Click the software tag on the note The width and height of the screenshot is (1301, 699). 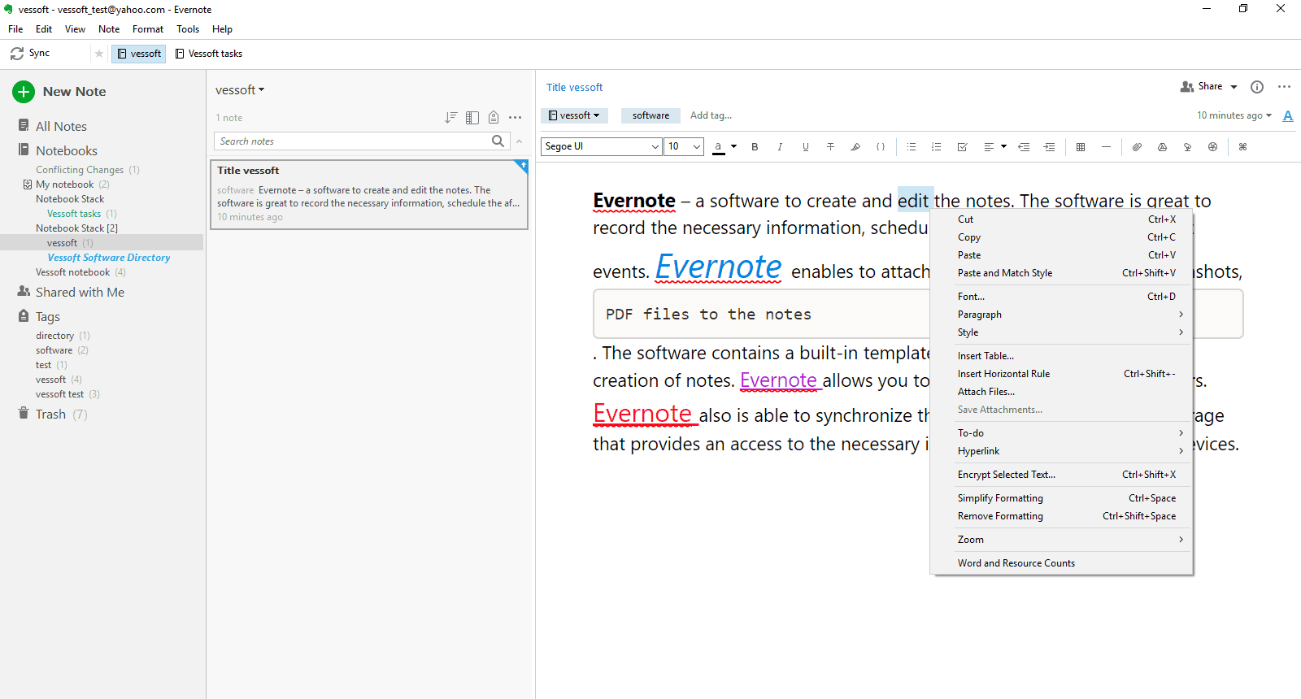coord(650,115)
